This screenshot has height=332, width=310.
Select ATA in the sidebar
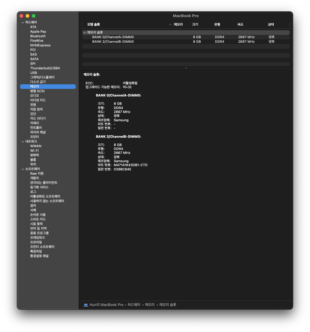[33, 27]
